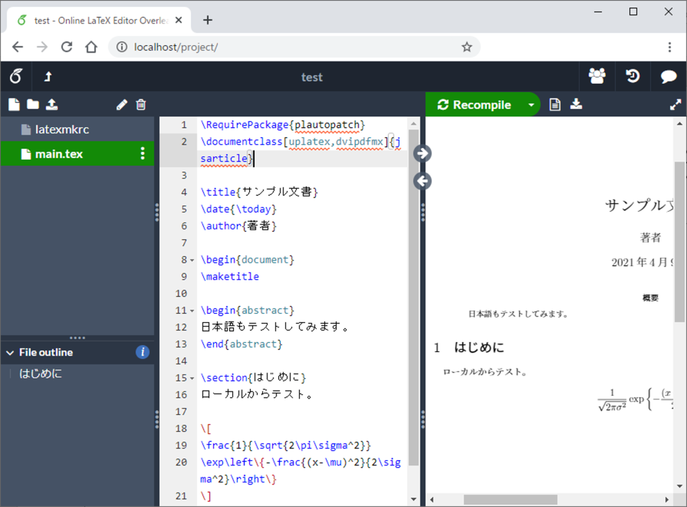Upload a file to the project
Screen dimensions: 687x507
point(52,104)
